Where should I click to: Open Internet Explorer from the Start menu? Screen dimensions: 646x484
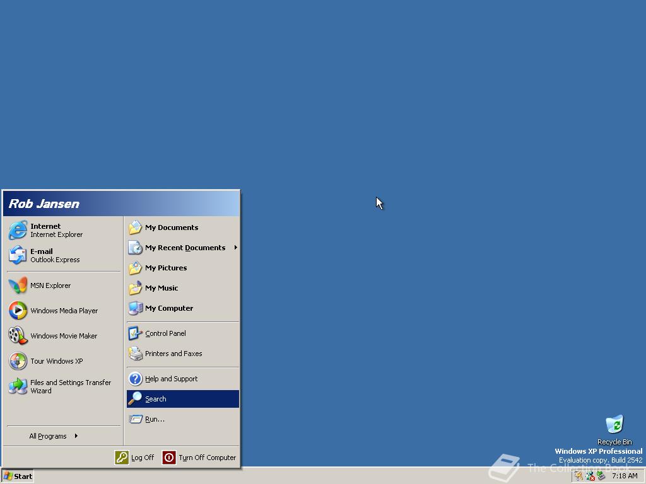[64, 230]
